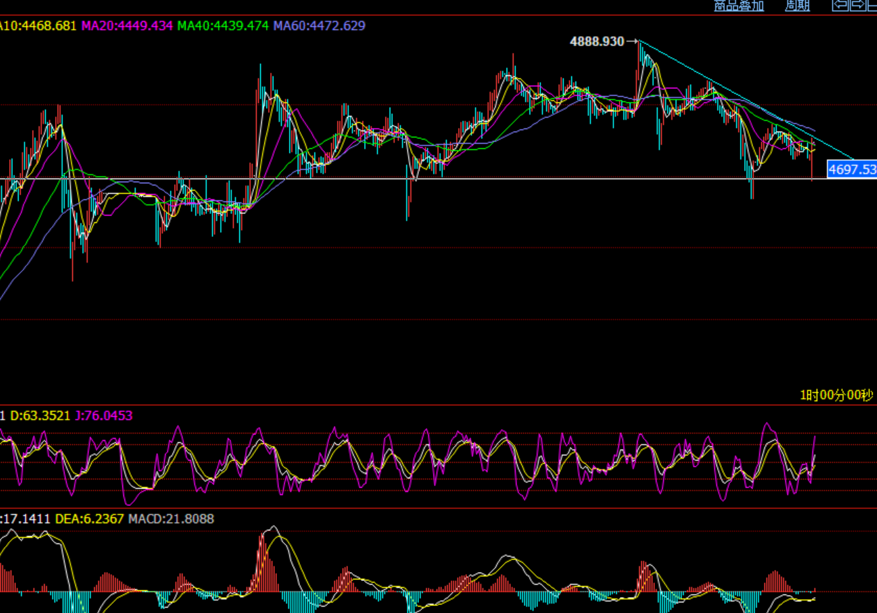Screen dimensions: 877x613
Task: Select the KDJ J value label
Action: pyautogui.click(x=103, y=416)
